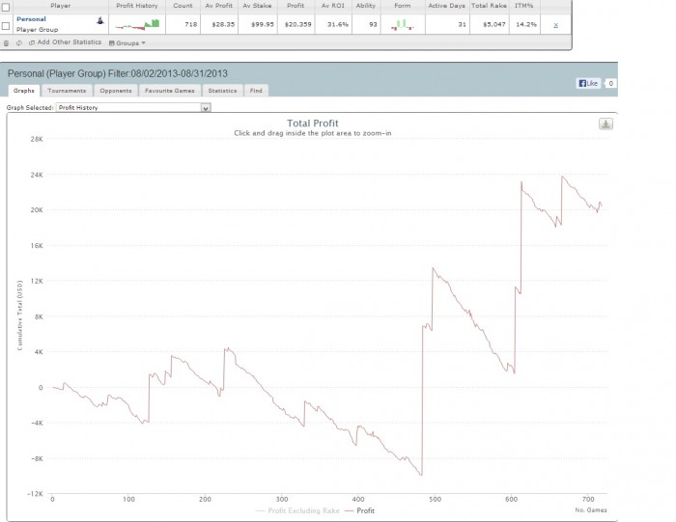Click the $20,359 profit value
Viewport: 676px width, 522px height.
(297, 24)
